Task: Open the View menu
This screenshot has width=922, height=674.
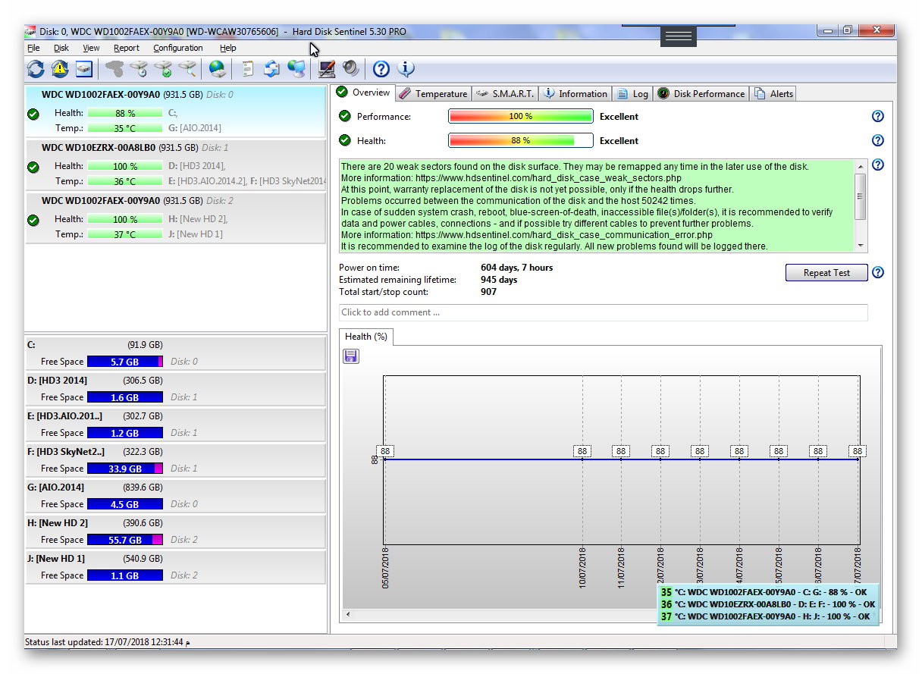Action: pos(91,48)
